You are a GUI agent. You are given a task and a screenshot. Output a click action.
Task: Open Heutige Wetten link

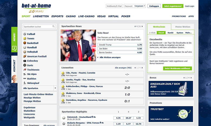[x=32, y=98]
